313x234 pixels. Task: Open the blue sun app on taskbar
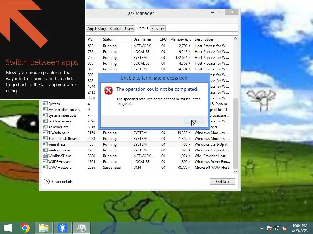coord(62,228)
